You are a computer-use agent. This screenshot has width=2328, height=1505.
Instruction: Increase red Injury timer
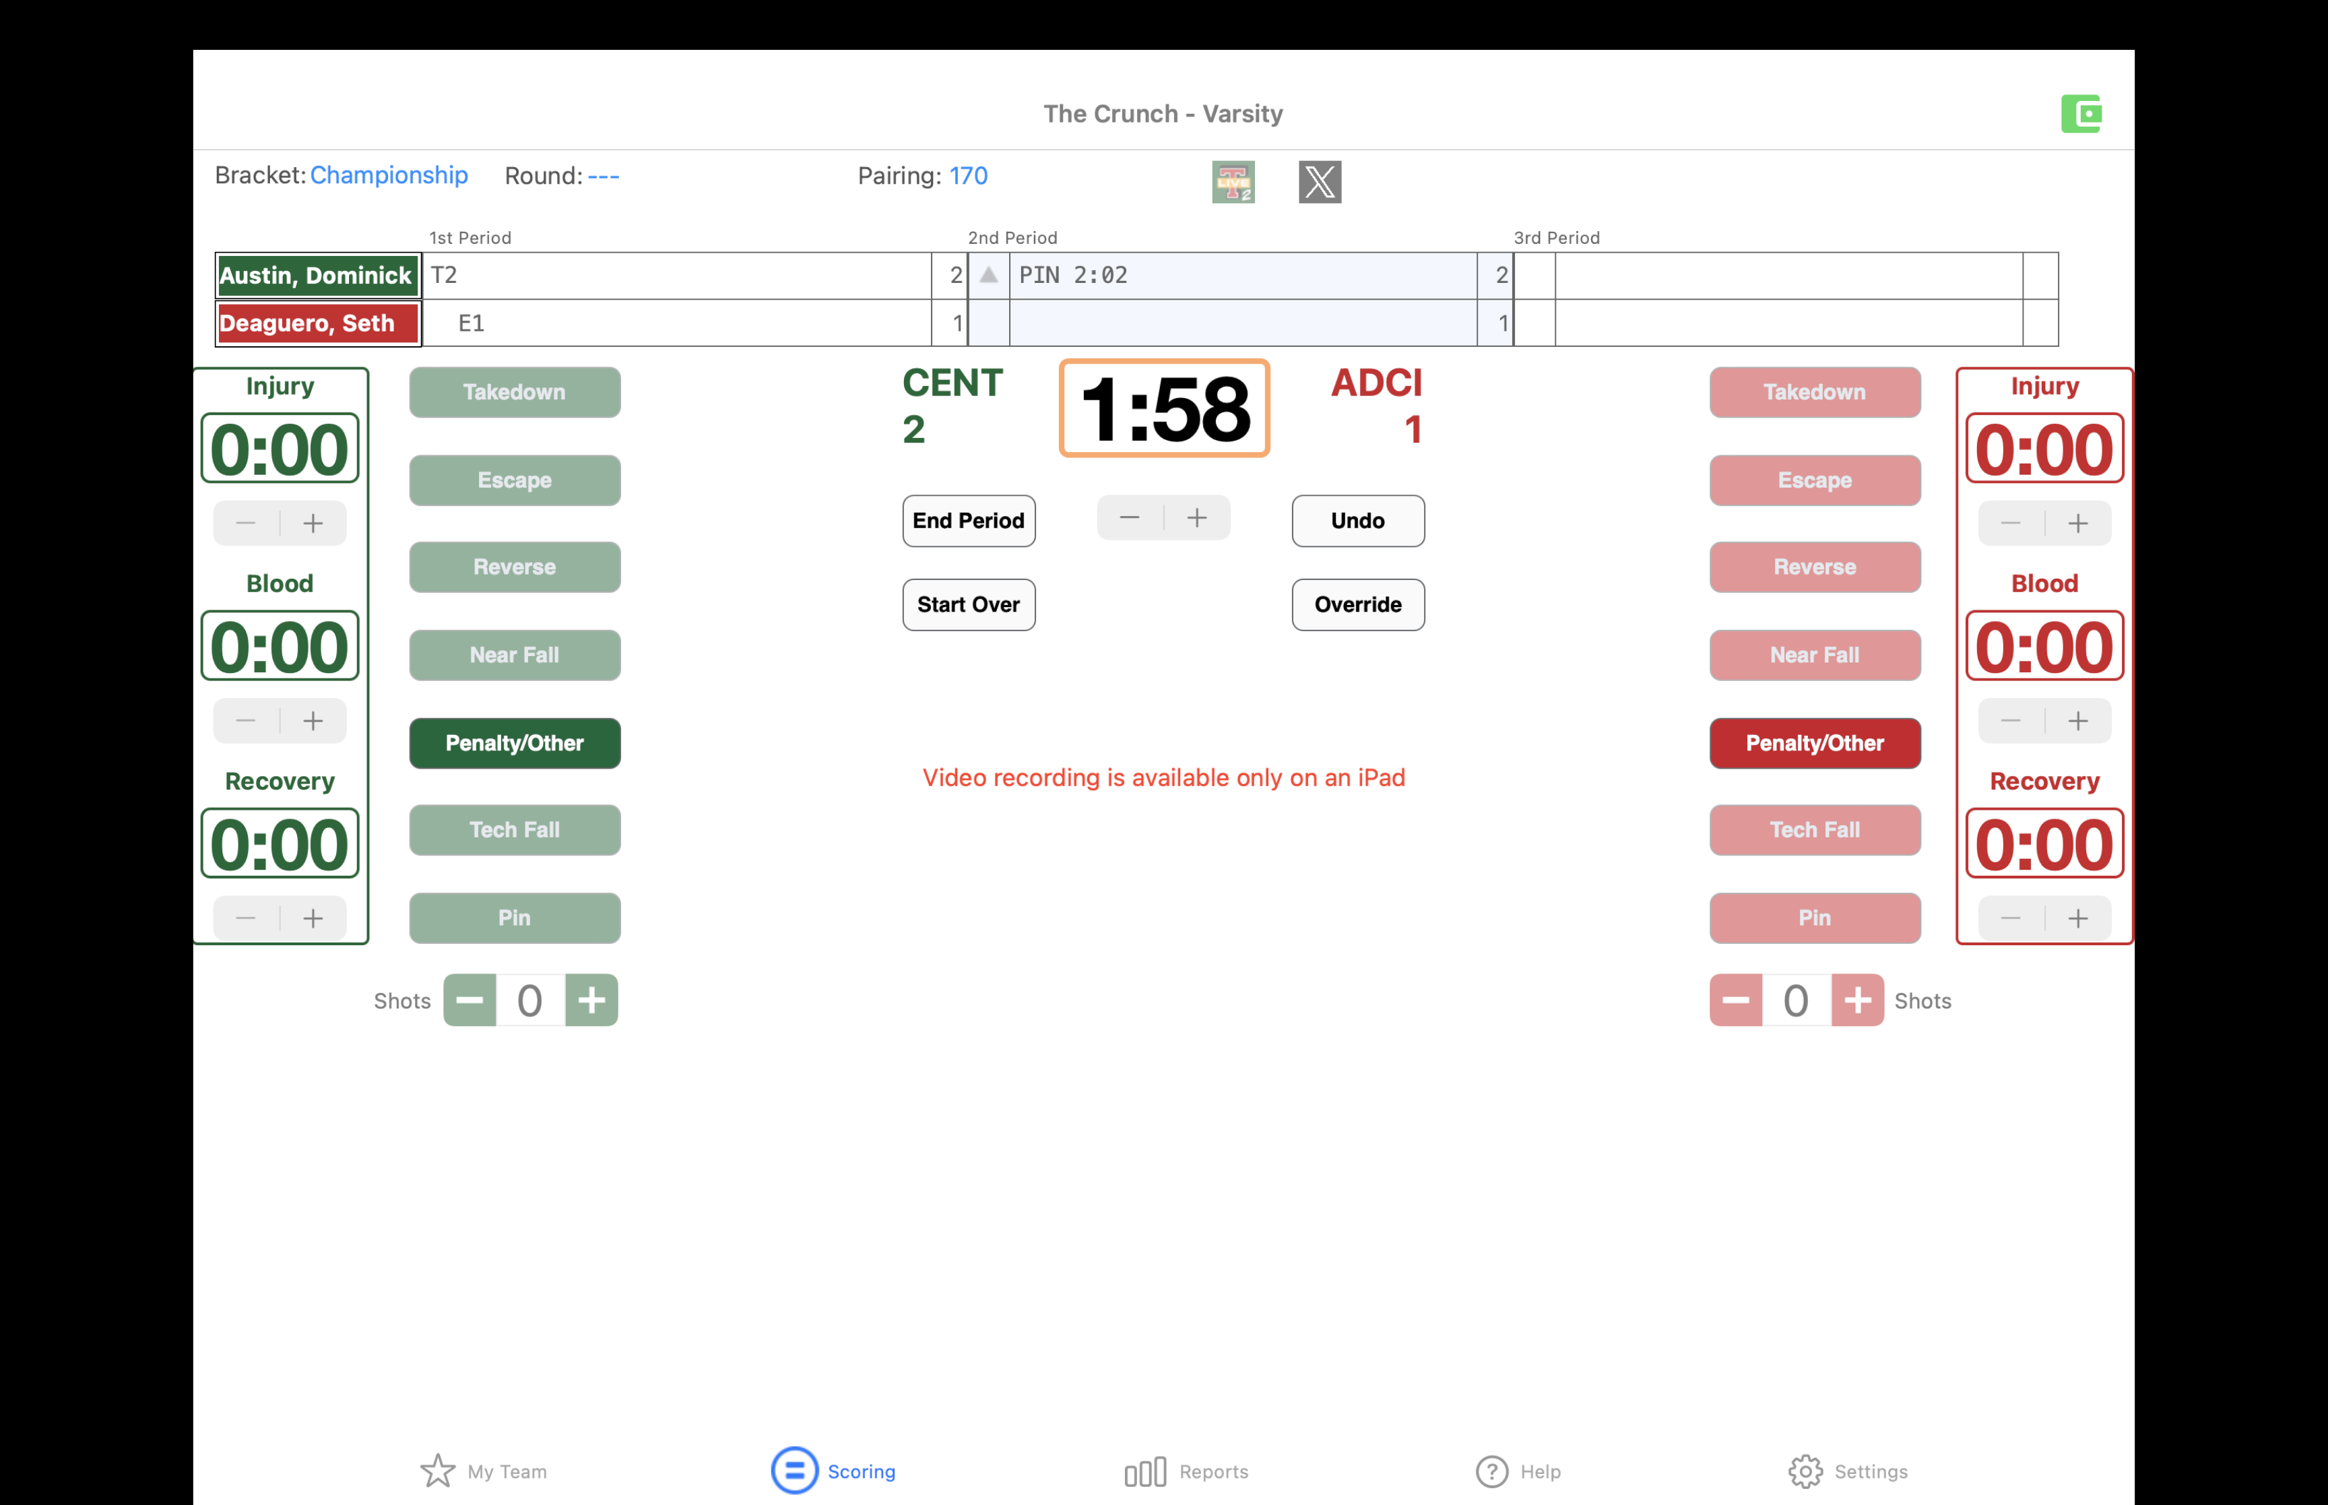coord(2078,523)
